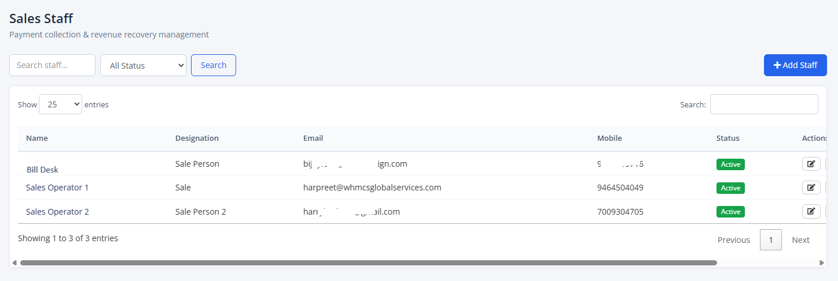Open the Show entries count dropdown
Viewport: 838px width, 281px height.
coord(60,104)
